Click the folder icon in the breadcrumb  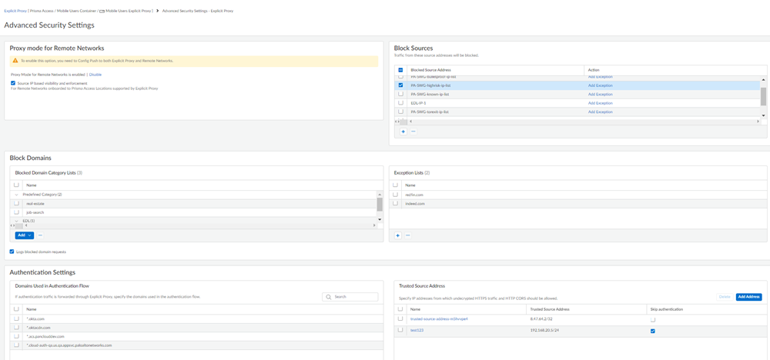coord(102,12)
